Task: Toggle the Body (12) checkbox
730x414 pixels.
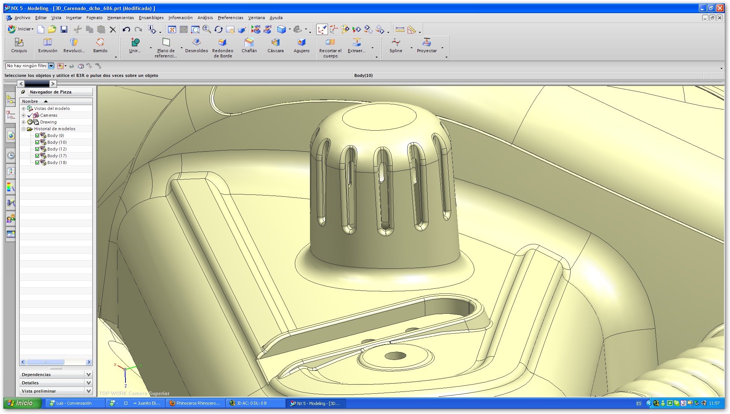Action: tap(37, 149)
